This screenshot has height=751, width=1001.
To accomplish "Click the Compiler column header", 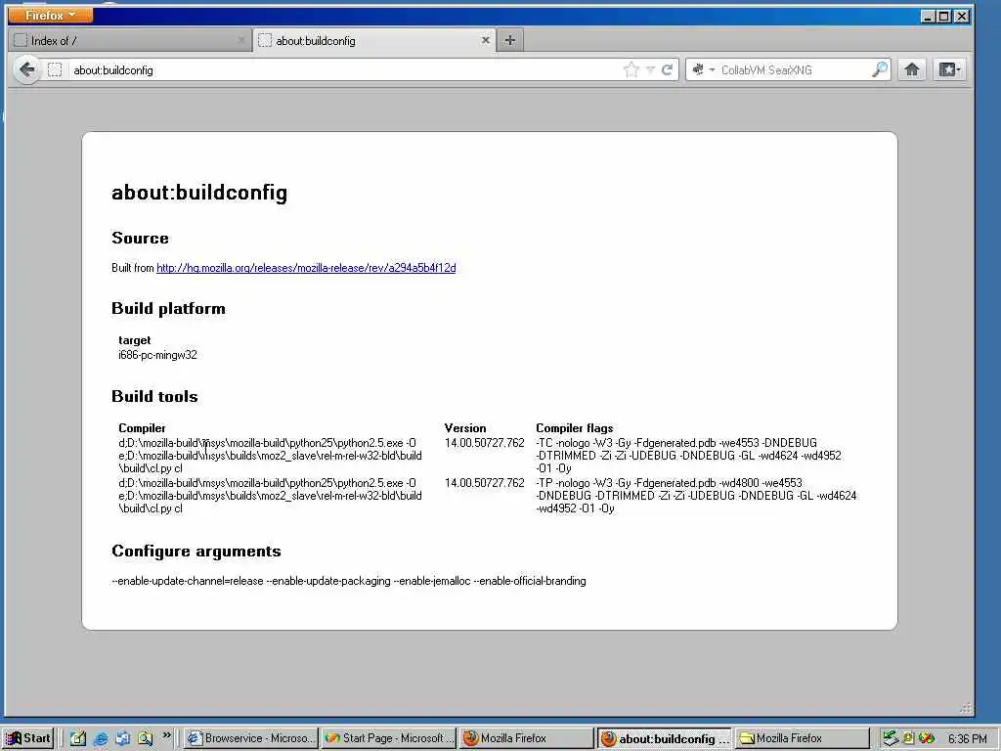I will [x=142, y=428].
